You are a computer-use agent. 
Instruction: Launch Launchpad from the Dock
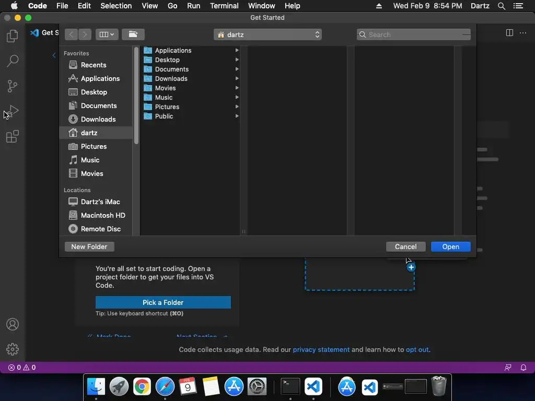119,387
